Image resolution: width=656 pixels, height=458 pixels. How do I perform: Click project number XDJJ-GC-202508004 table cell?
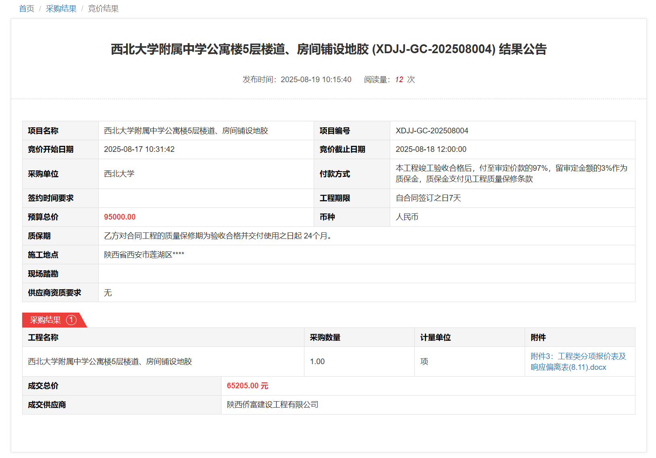click(432, 131)
